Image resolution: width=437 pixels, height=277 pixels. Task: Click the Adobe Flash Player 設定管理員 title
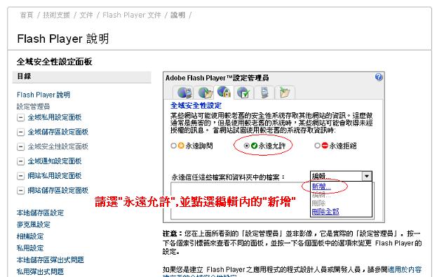[217, 78]
